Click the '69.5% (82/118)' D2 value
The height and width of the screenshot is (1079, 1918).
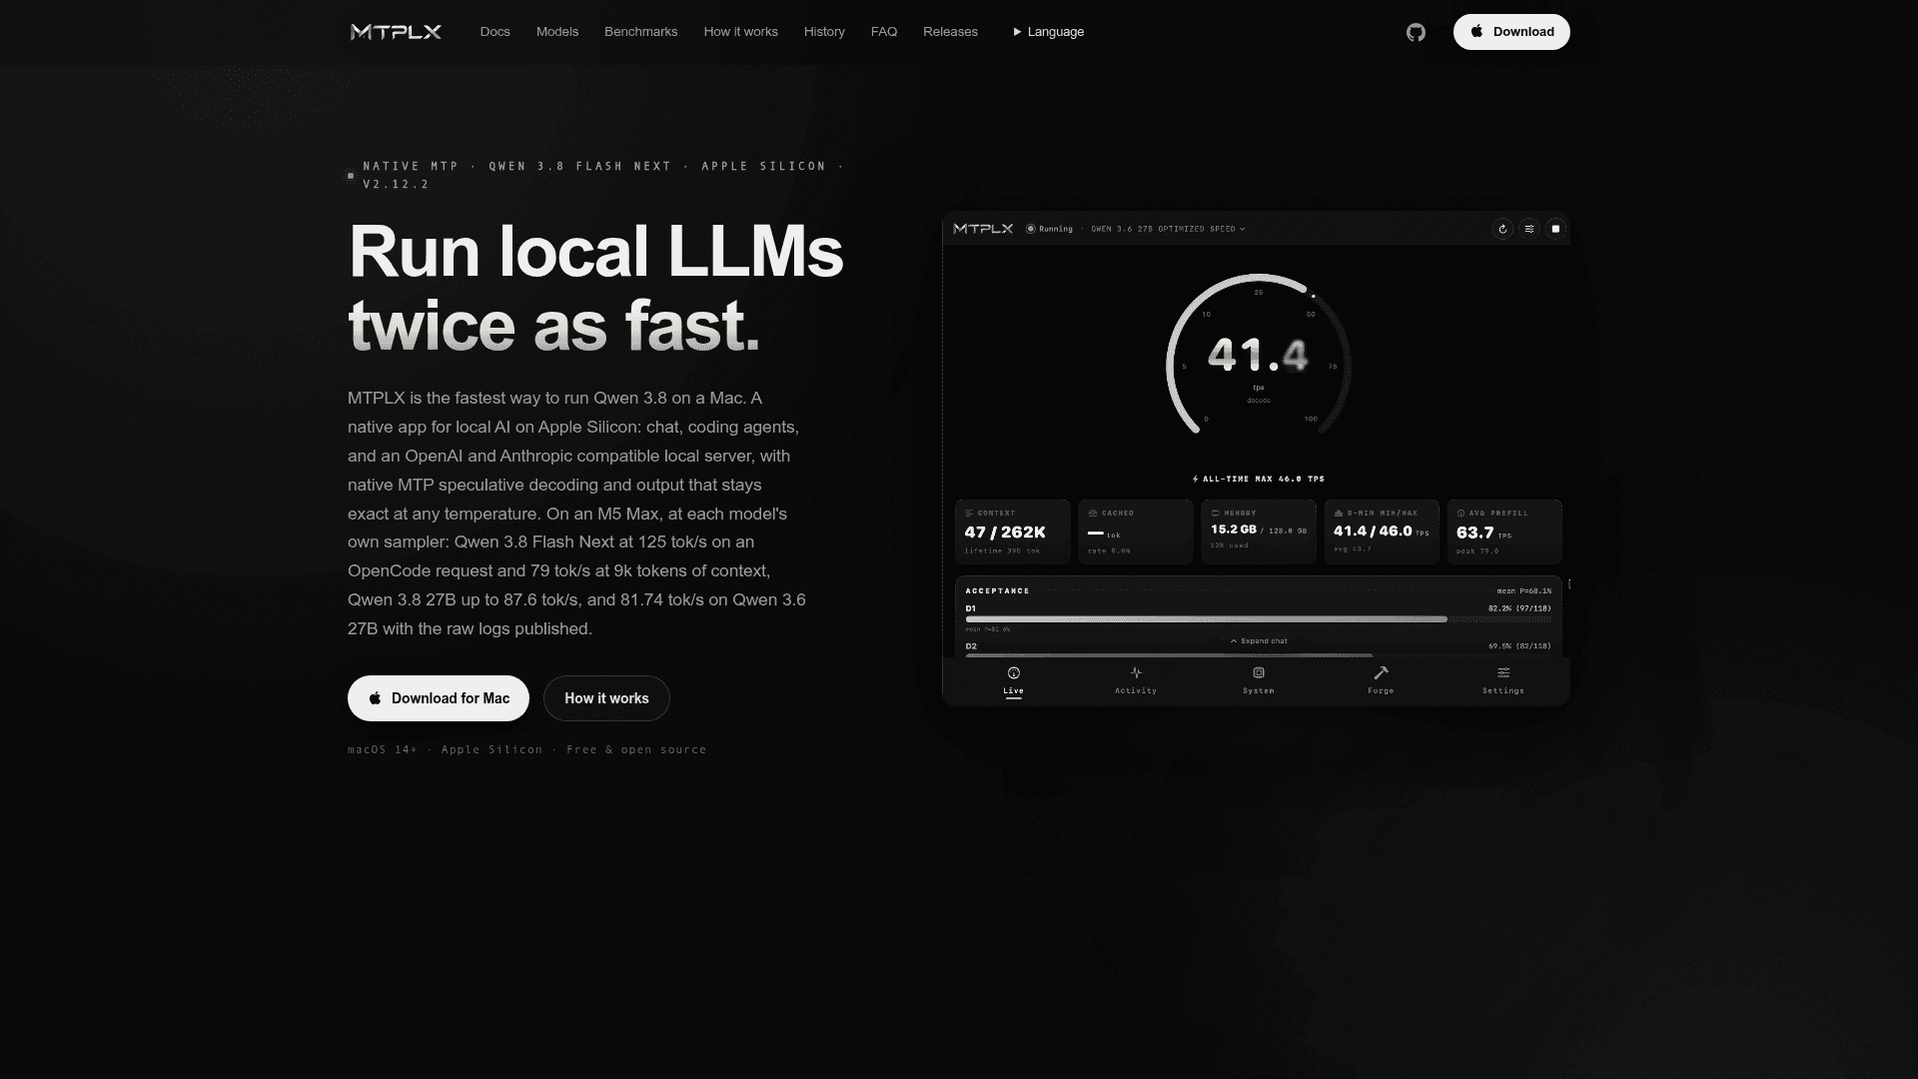(1519, 646)
